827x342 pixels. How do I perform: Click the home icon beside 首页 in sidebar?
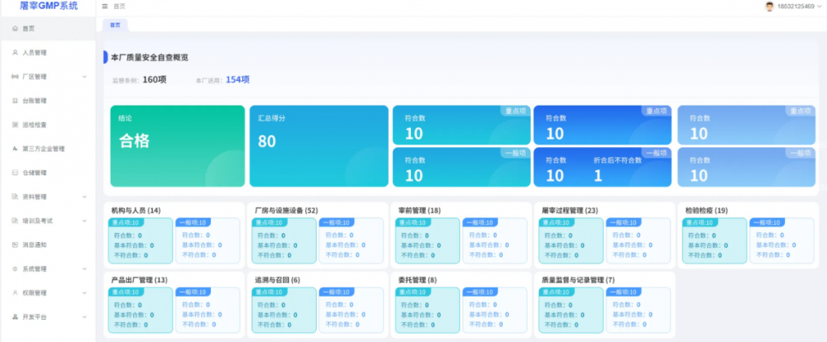coord(15,29)
